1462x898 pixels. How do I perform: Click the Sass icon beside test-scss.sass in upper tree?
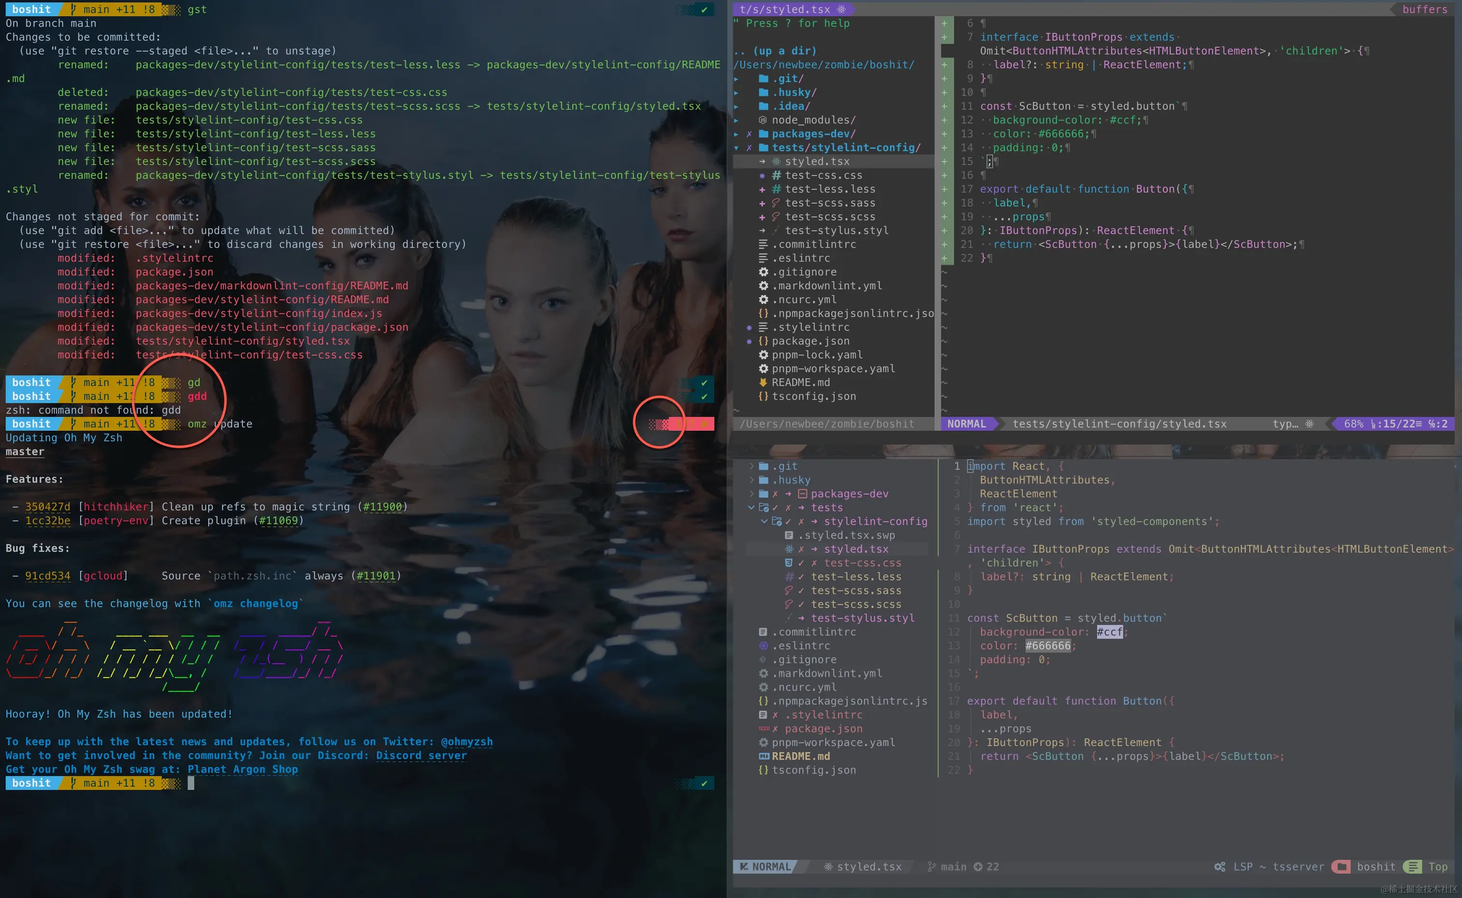click(x=776, y=203)
